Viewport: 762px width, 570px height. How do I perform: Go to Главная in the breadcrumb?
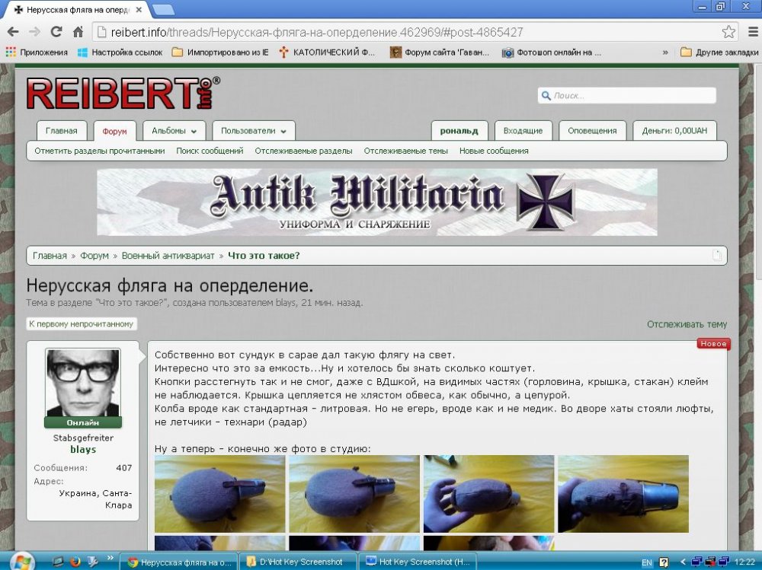pos(50,256)
